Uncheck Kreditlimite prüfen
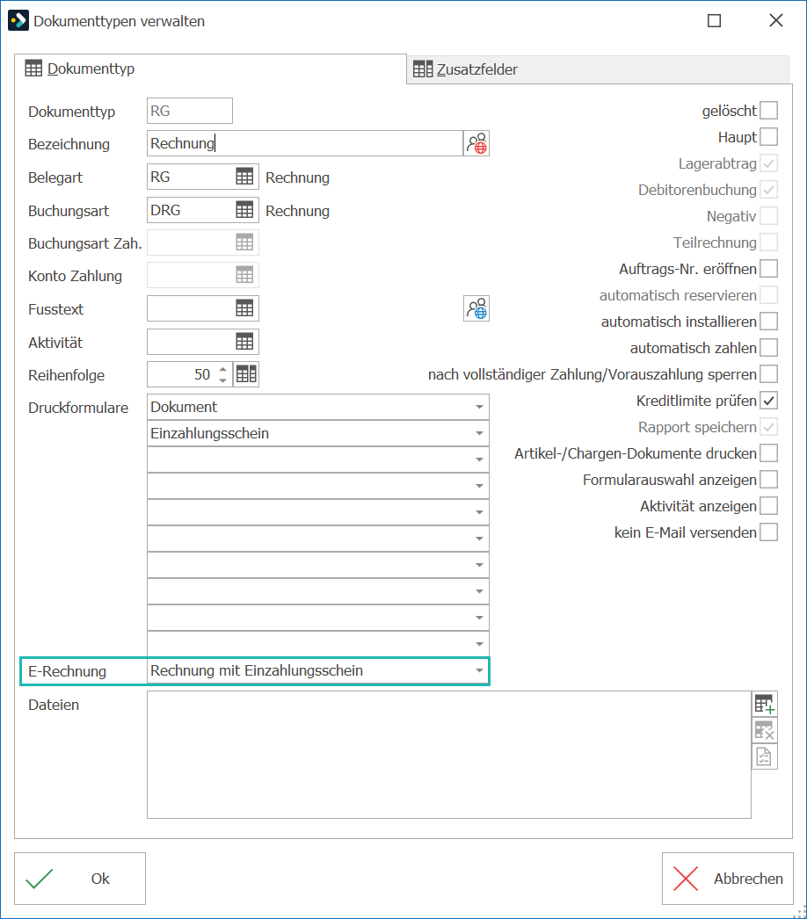The height and width of the screenshot is (919, 807). pyautogui.click(x=769, y=401)
